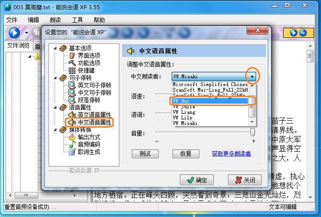Select 句子停顿 book icon
Viewport: 321px width, 217px height.
coord(63,78)
